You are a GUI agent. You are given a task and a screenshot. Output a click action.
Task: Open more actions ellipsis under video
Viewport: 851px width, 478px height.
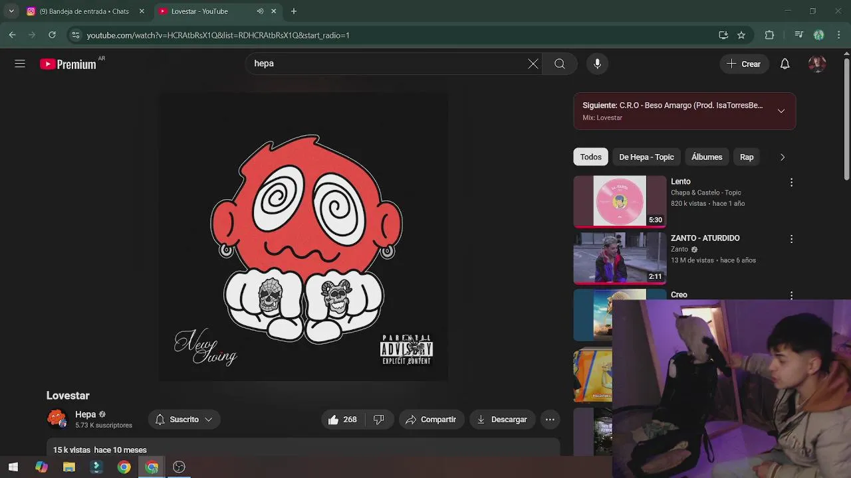(x=550, y=420)
